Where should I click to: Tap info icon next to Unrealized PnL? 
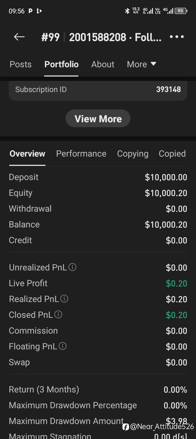coord(72,267)
